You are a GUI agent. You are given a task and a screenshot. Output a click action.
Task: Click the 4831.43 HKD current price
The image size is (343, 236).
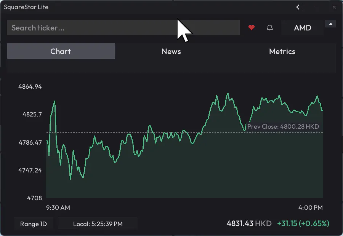249,223
